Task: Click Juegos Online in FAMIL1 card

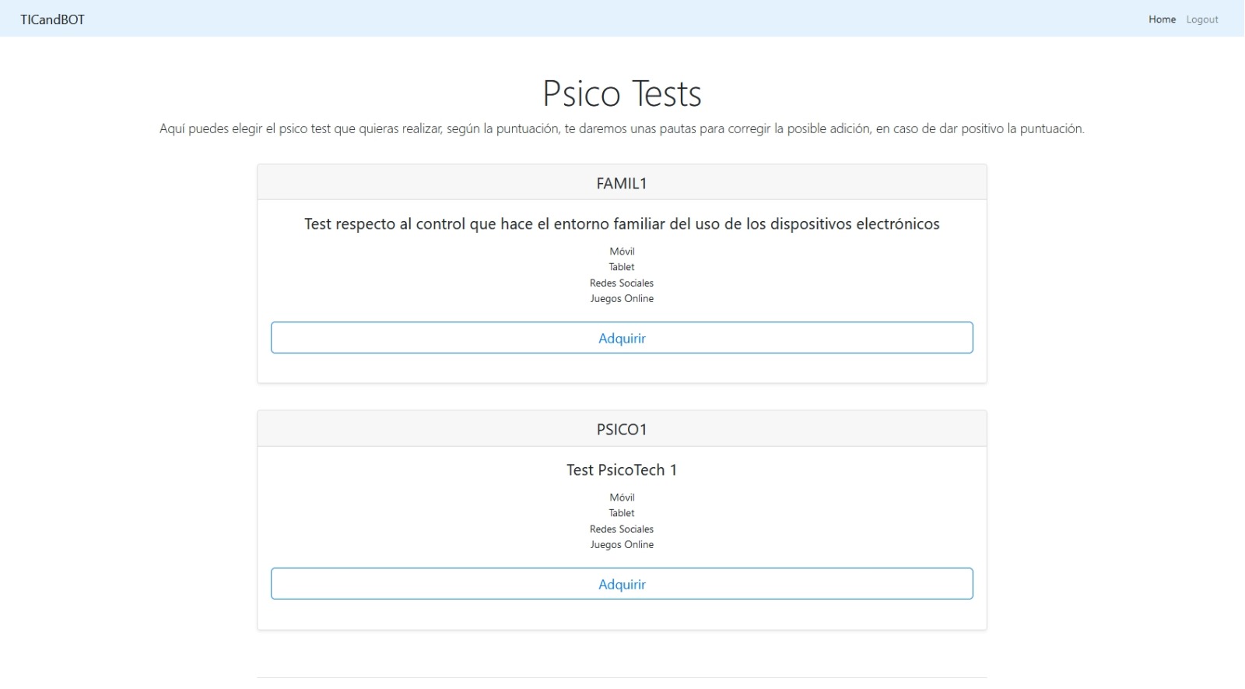Action: click(622, 299)
